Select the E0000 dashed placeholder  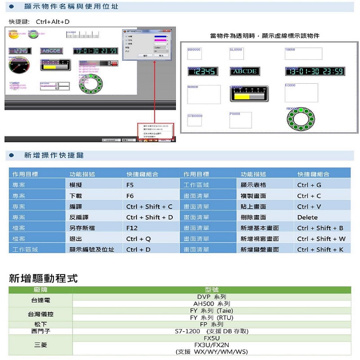[301, 93]
